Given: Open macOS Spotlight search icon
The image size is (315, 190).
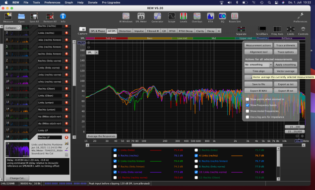Looking at the screenshot, I should [269, 2].
